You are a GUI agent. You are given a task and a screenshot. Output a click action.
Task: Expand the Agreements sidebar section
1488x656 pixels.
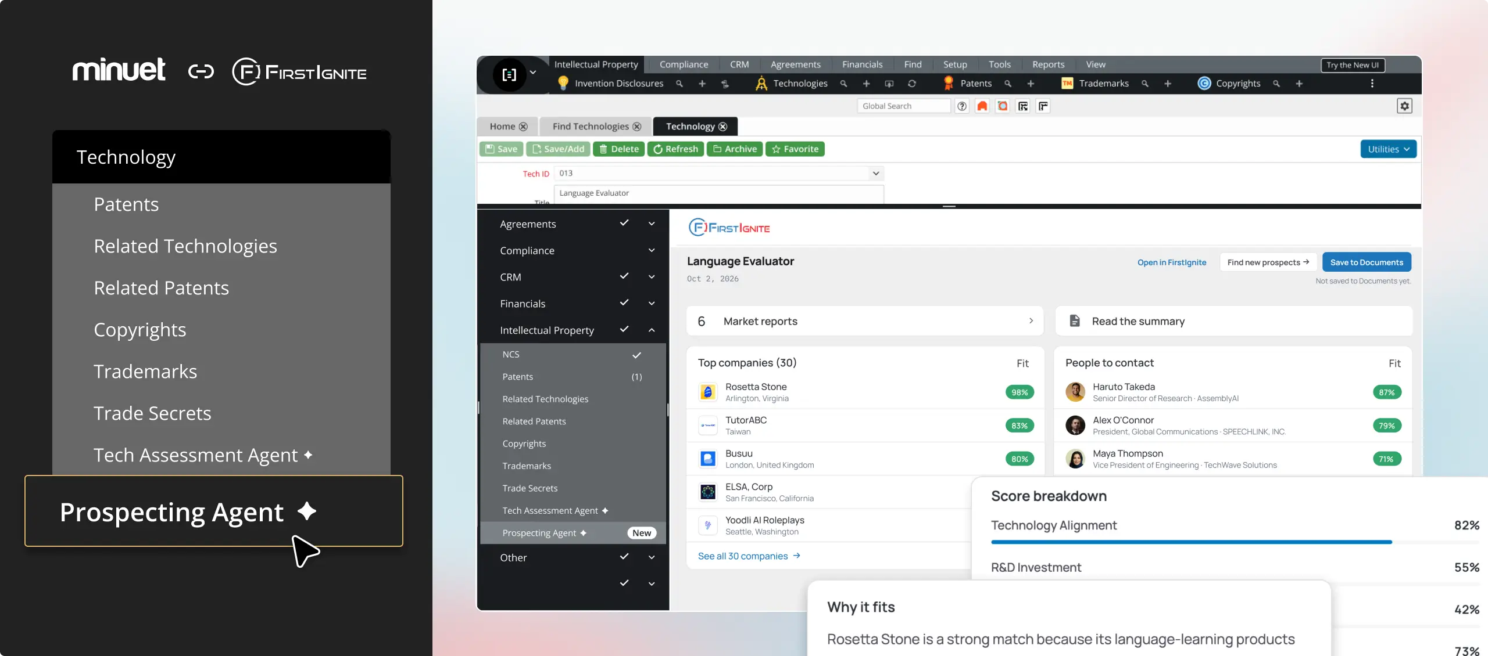[x=652, y=224]
